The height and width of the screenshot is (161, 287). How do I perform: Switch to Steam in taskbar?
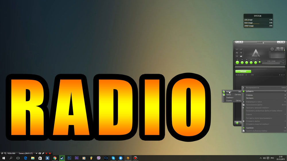[62, 158]
